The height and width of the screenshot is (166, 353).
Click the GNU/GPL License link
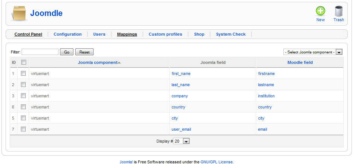coord(216,162)
